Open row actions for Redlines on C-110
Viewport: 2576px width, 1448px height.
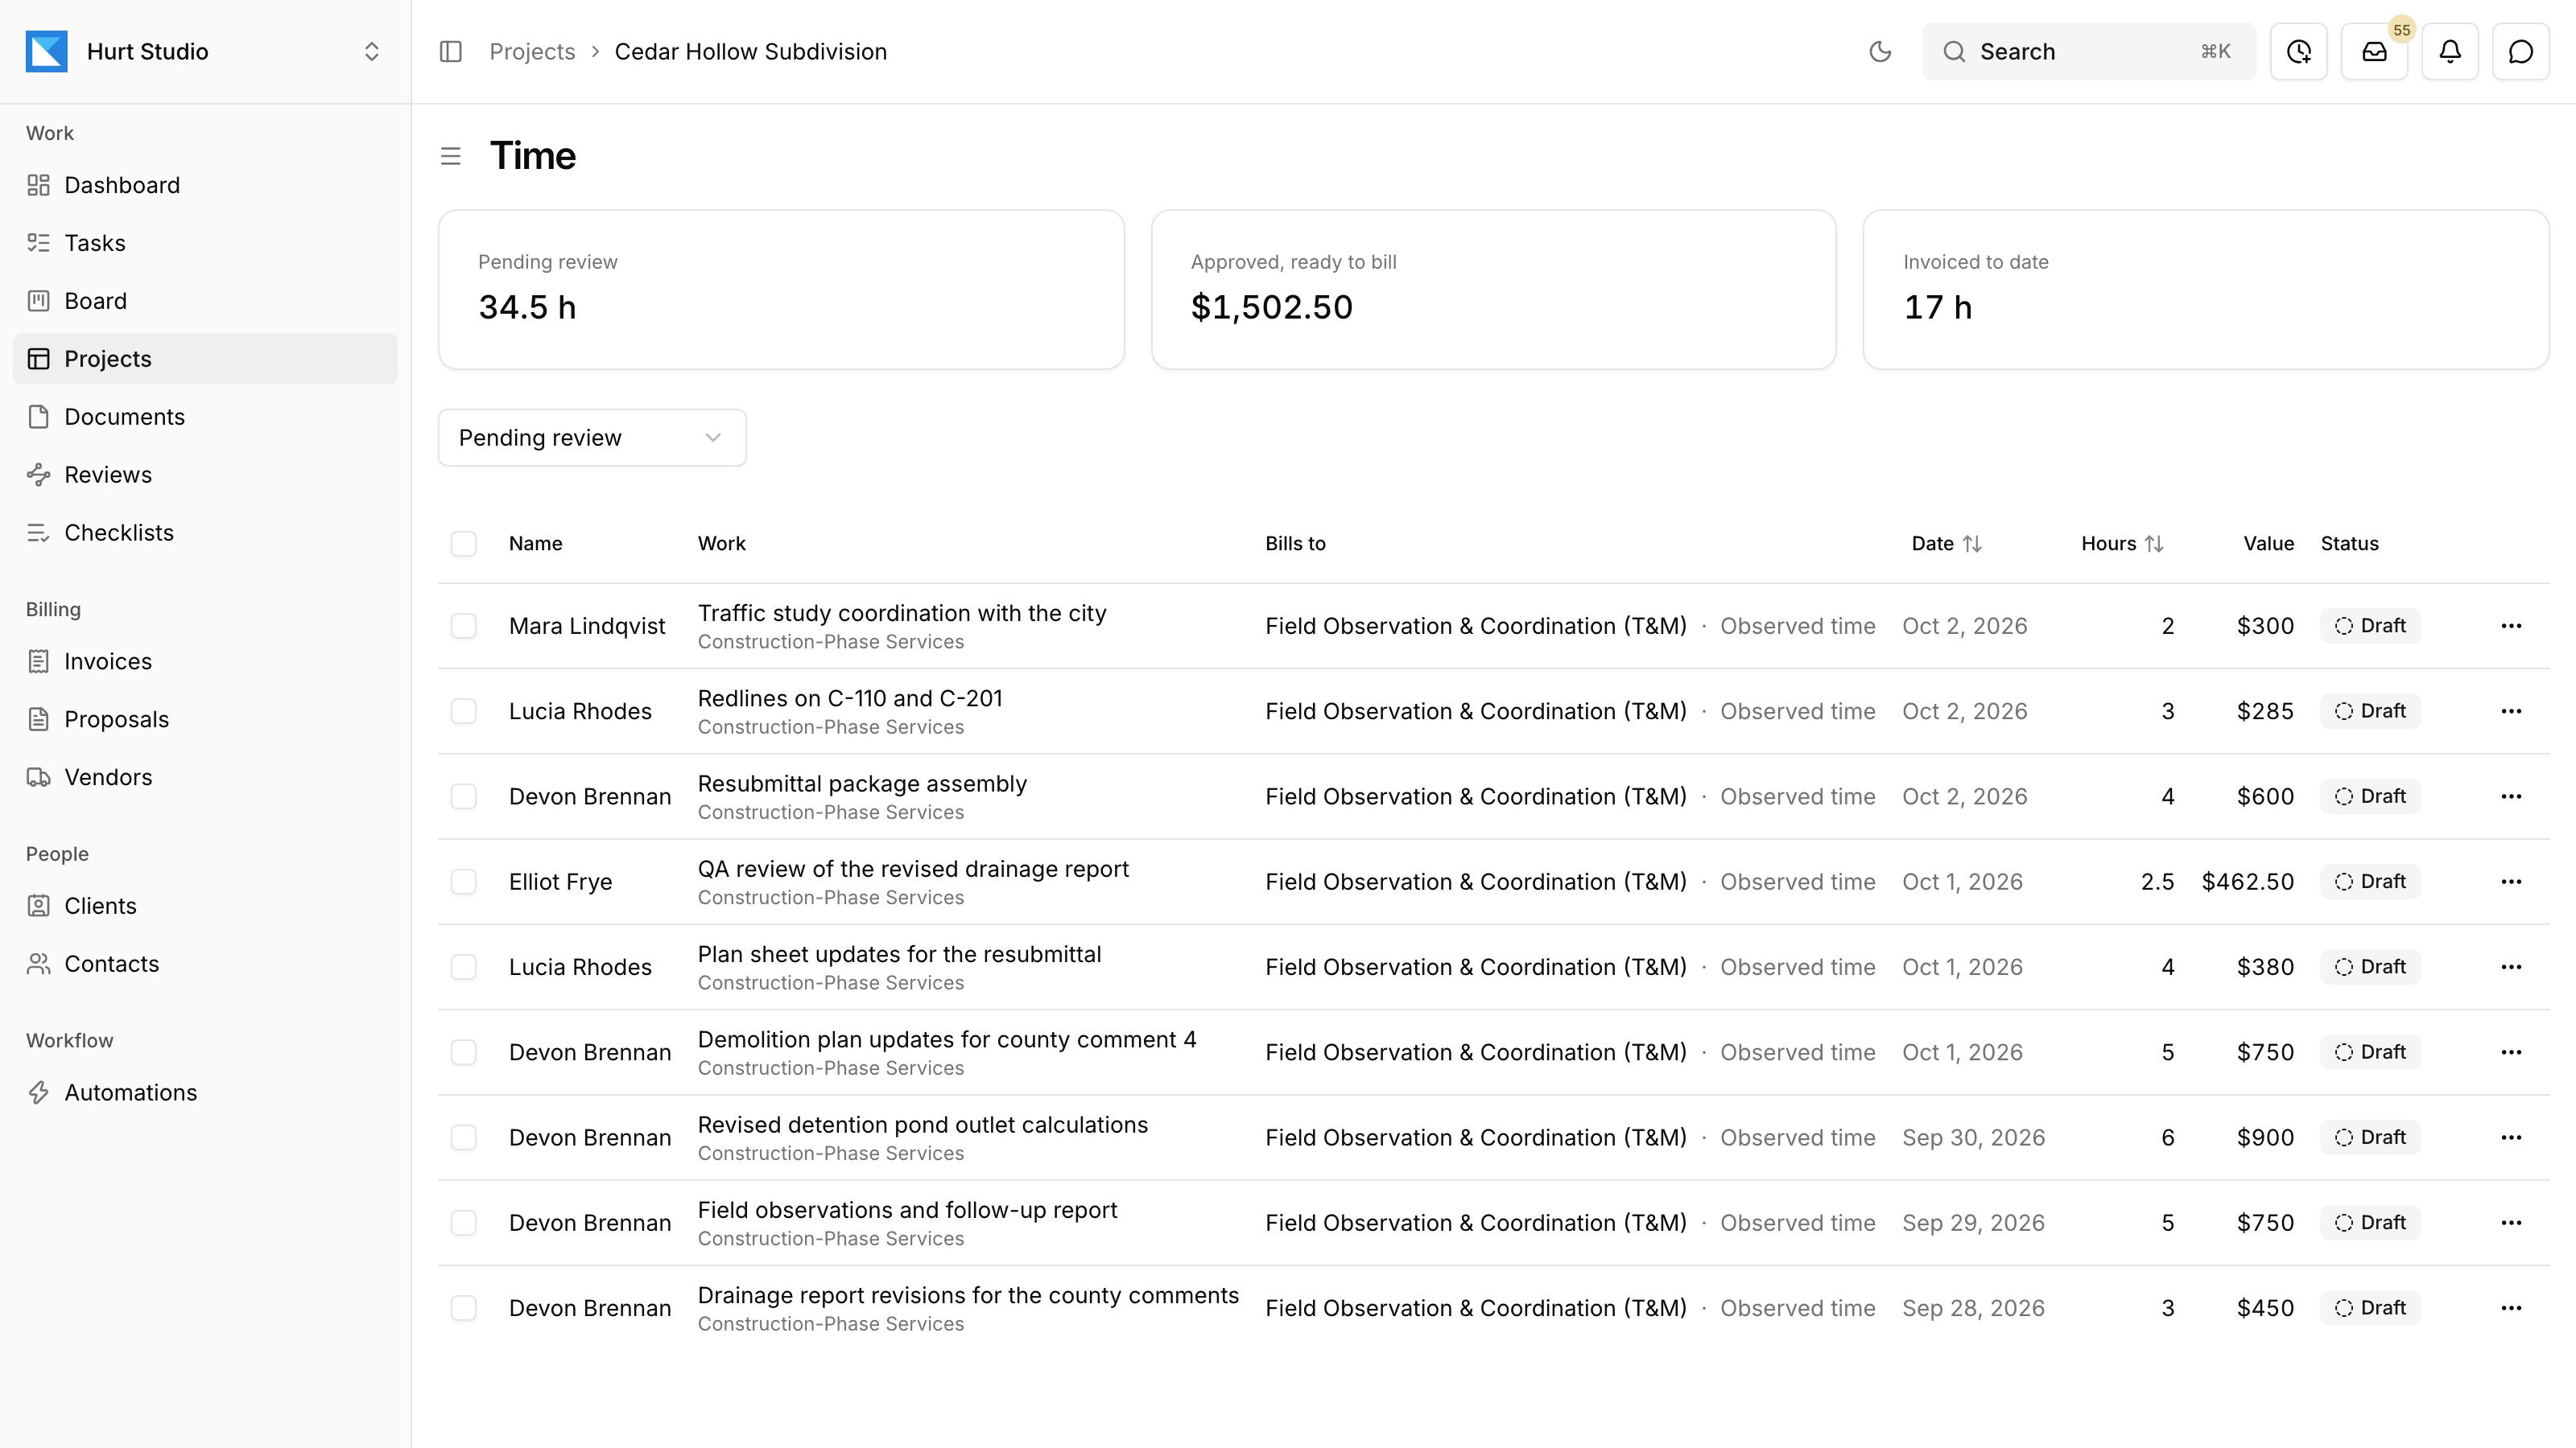click(2511, 711)
